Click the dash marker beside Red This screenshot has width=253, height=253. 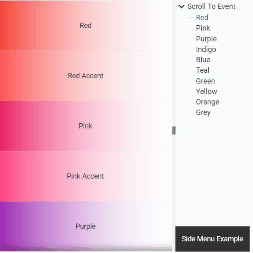(191, 18)
